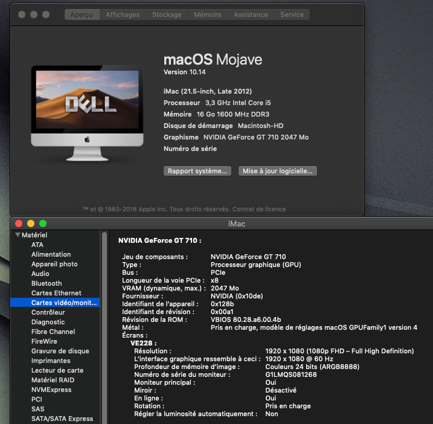The width and height of the screenshot is (433, 424).
Task: Minimize the iMac system report window
Action: click(x=31, y=223)
